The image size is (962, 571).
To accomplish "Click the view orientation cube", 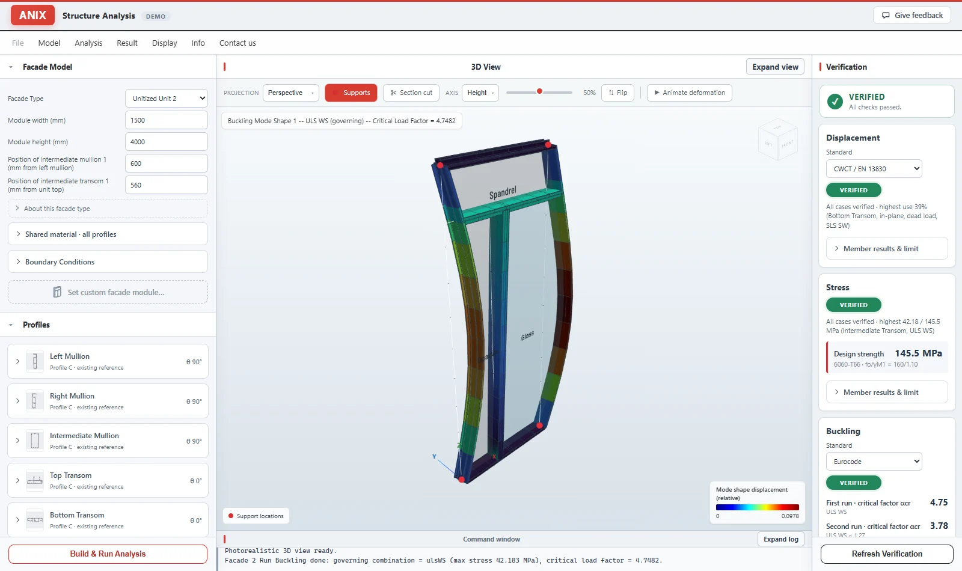I will pyautogui.click(x=778, y=139).
